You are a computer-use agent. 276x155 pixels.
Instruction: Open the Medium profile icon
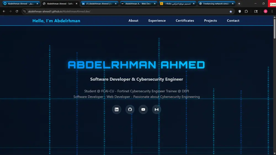point(156,109)
